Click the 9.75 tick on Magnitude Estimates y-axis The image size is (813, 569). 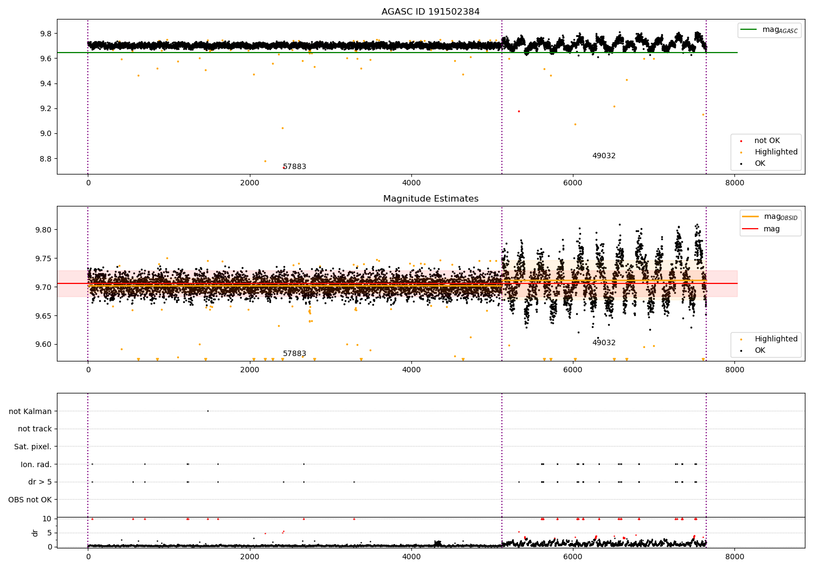pyautogui.click(x=43, y=258)
